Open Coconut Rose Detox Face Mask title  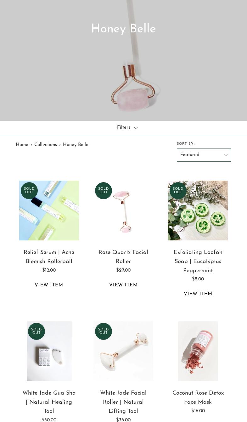(198, 398)
